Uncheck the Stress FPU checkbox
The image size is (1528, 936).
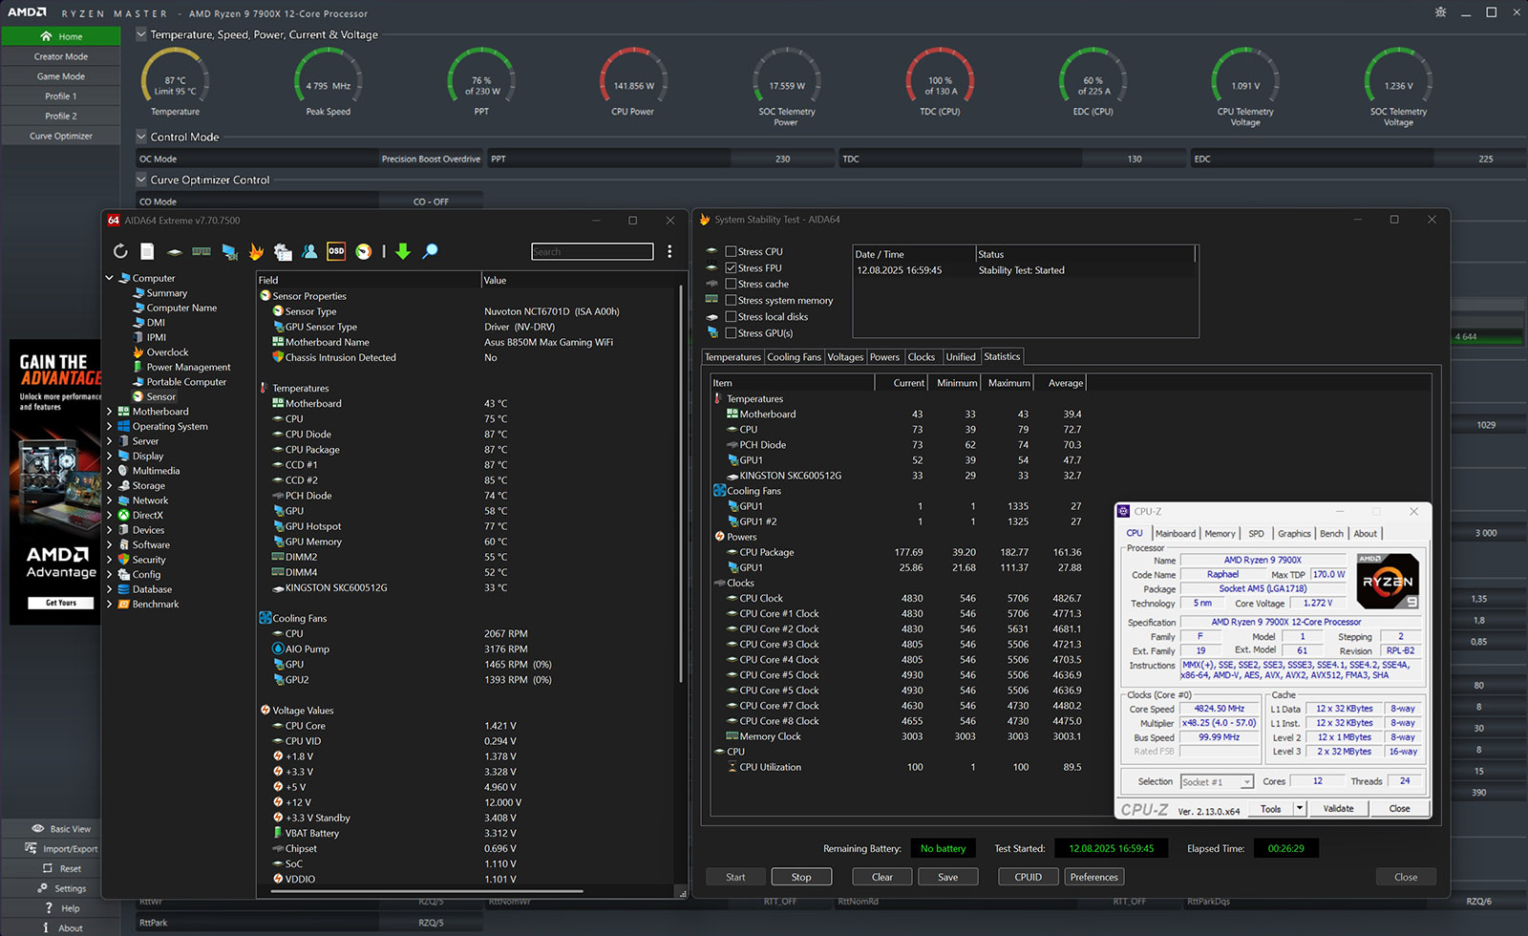tap(731, 268)
